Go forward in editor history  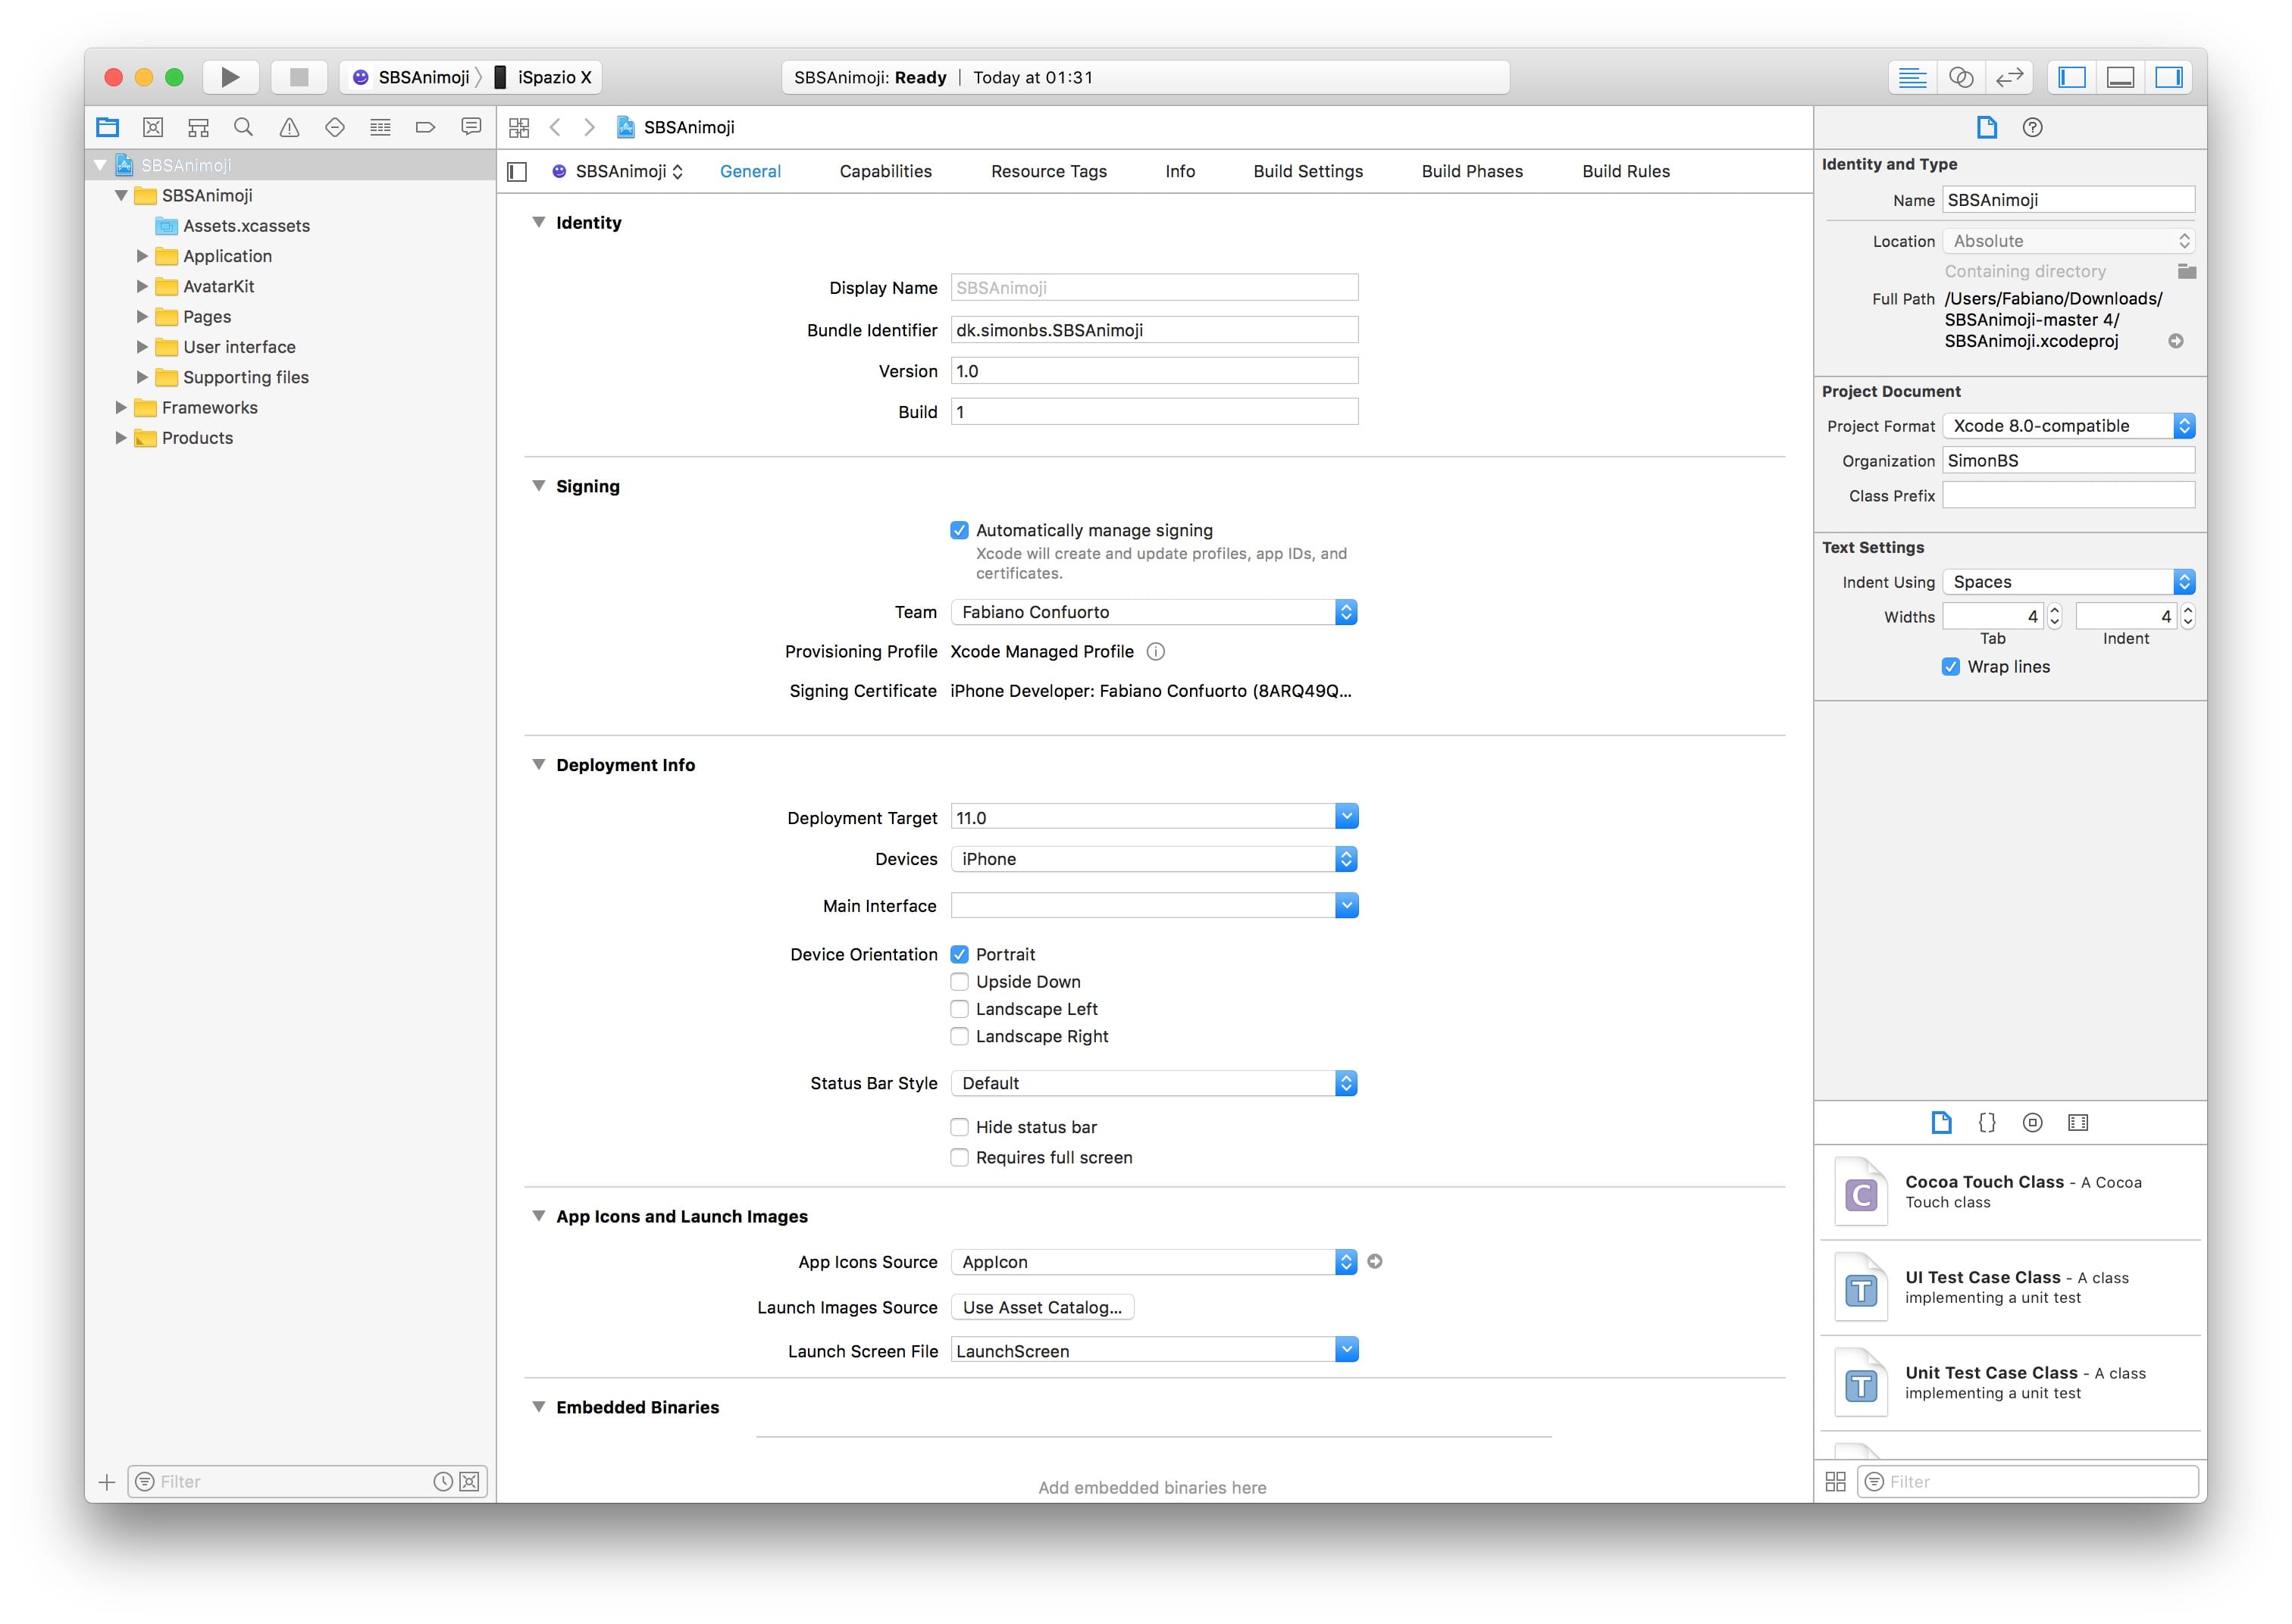590,127
